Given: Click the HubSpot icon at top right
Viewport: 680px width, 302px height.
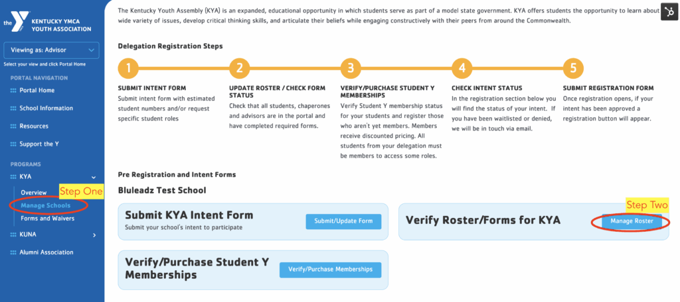Looking at the screenshot, I should pos(668,12).
